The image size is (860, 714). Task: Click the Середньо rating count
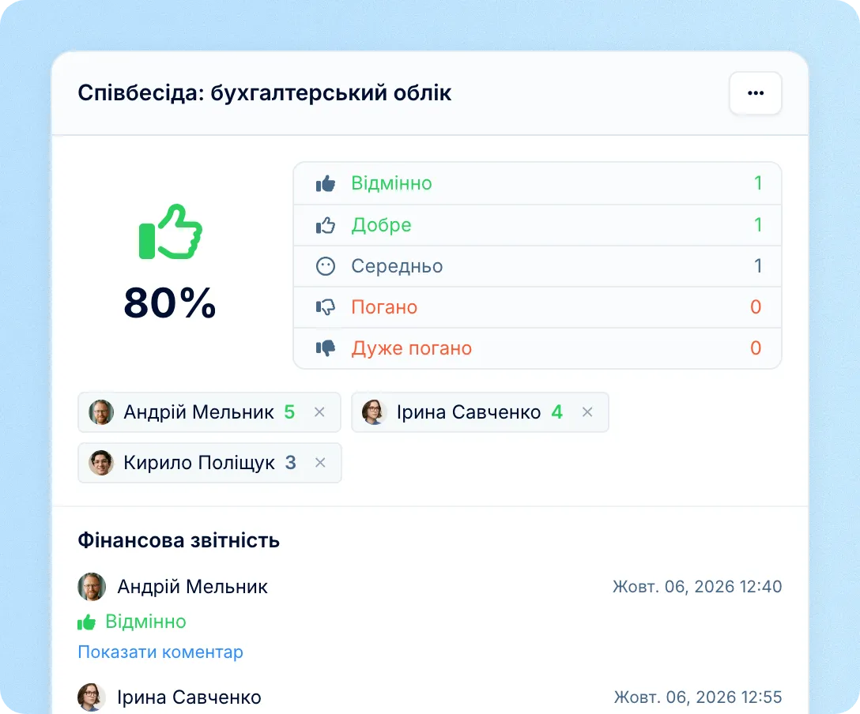758,266
